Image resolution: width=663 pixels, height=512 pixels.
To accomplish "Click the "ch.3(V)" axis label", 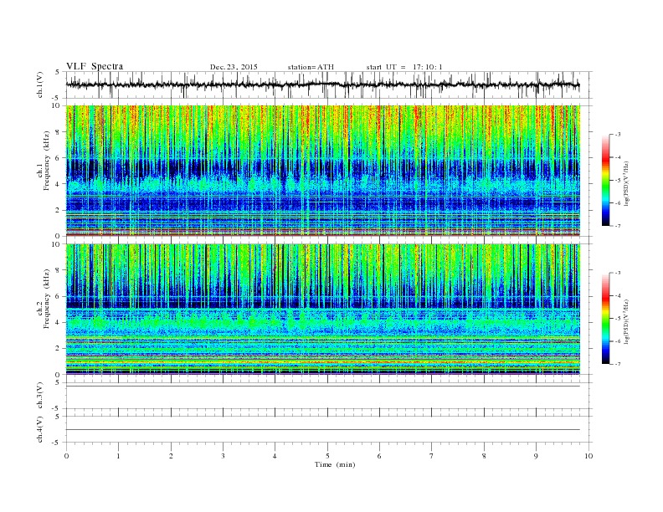I will (40, 396).
